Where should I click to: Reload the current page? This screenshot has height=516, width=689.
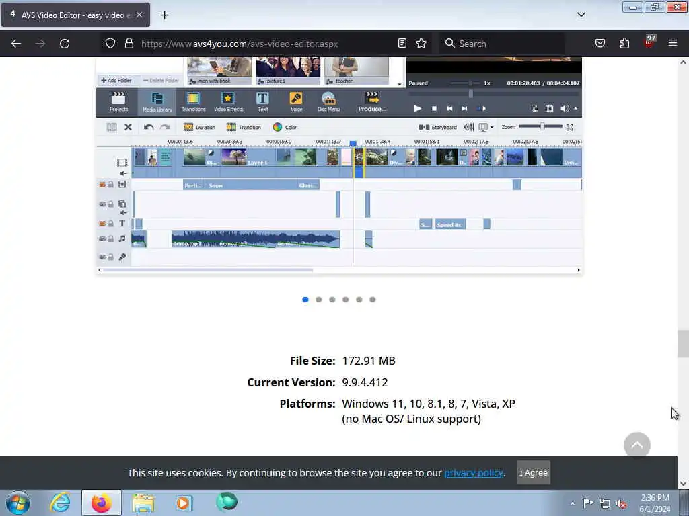tap(65, 43)
